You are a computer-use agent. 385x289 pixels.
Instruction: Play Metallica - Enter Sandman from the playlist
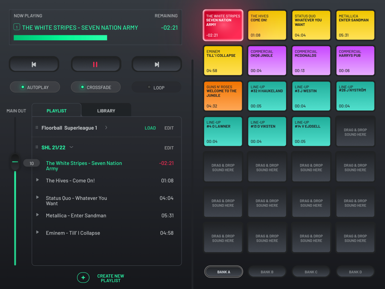38,215
